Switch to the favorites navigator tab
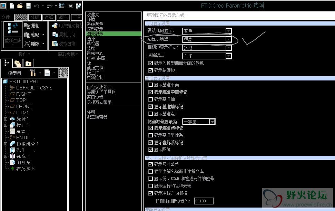The height and width of the screenshot is (211, 335). click(28, 64)
